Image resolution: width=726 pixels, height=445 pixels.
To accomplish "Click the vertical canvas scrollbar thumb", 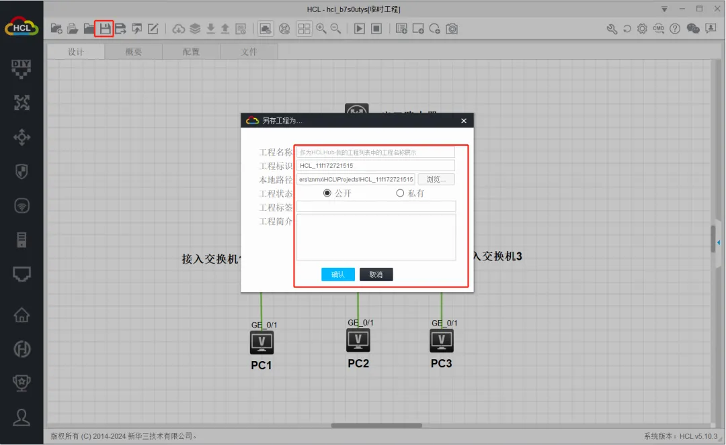I will coord(713,238).
